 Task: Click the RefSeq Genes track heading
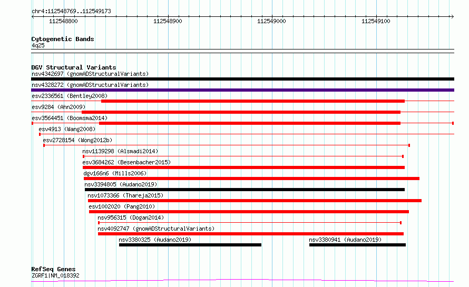point(53,269)
